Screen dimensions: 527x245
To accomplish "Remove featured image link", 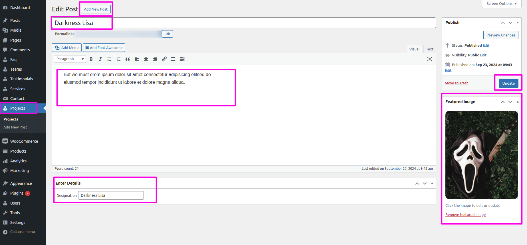I will coord(465,215).
